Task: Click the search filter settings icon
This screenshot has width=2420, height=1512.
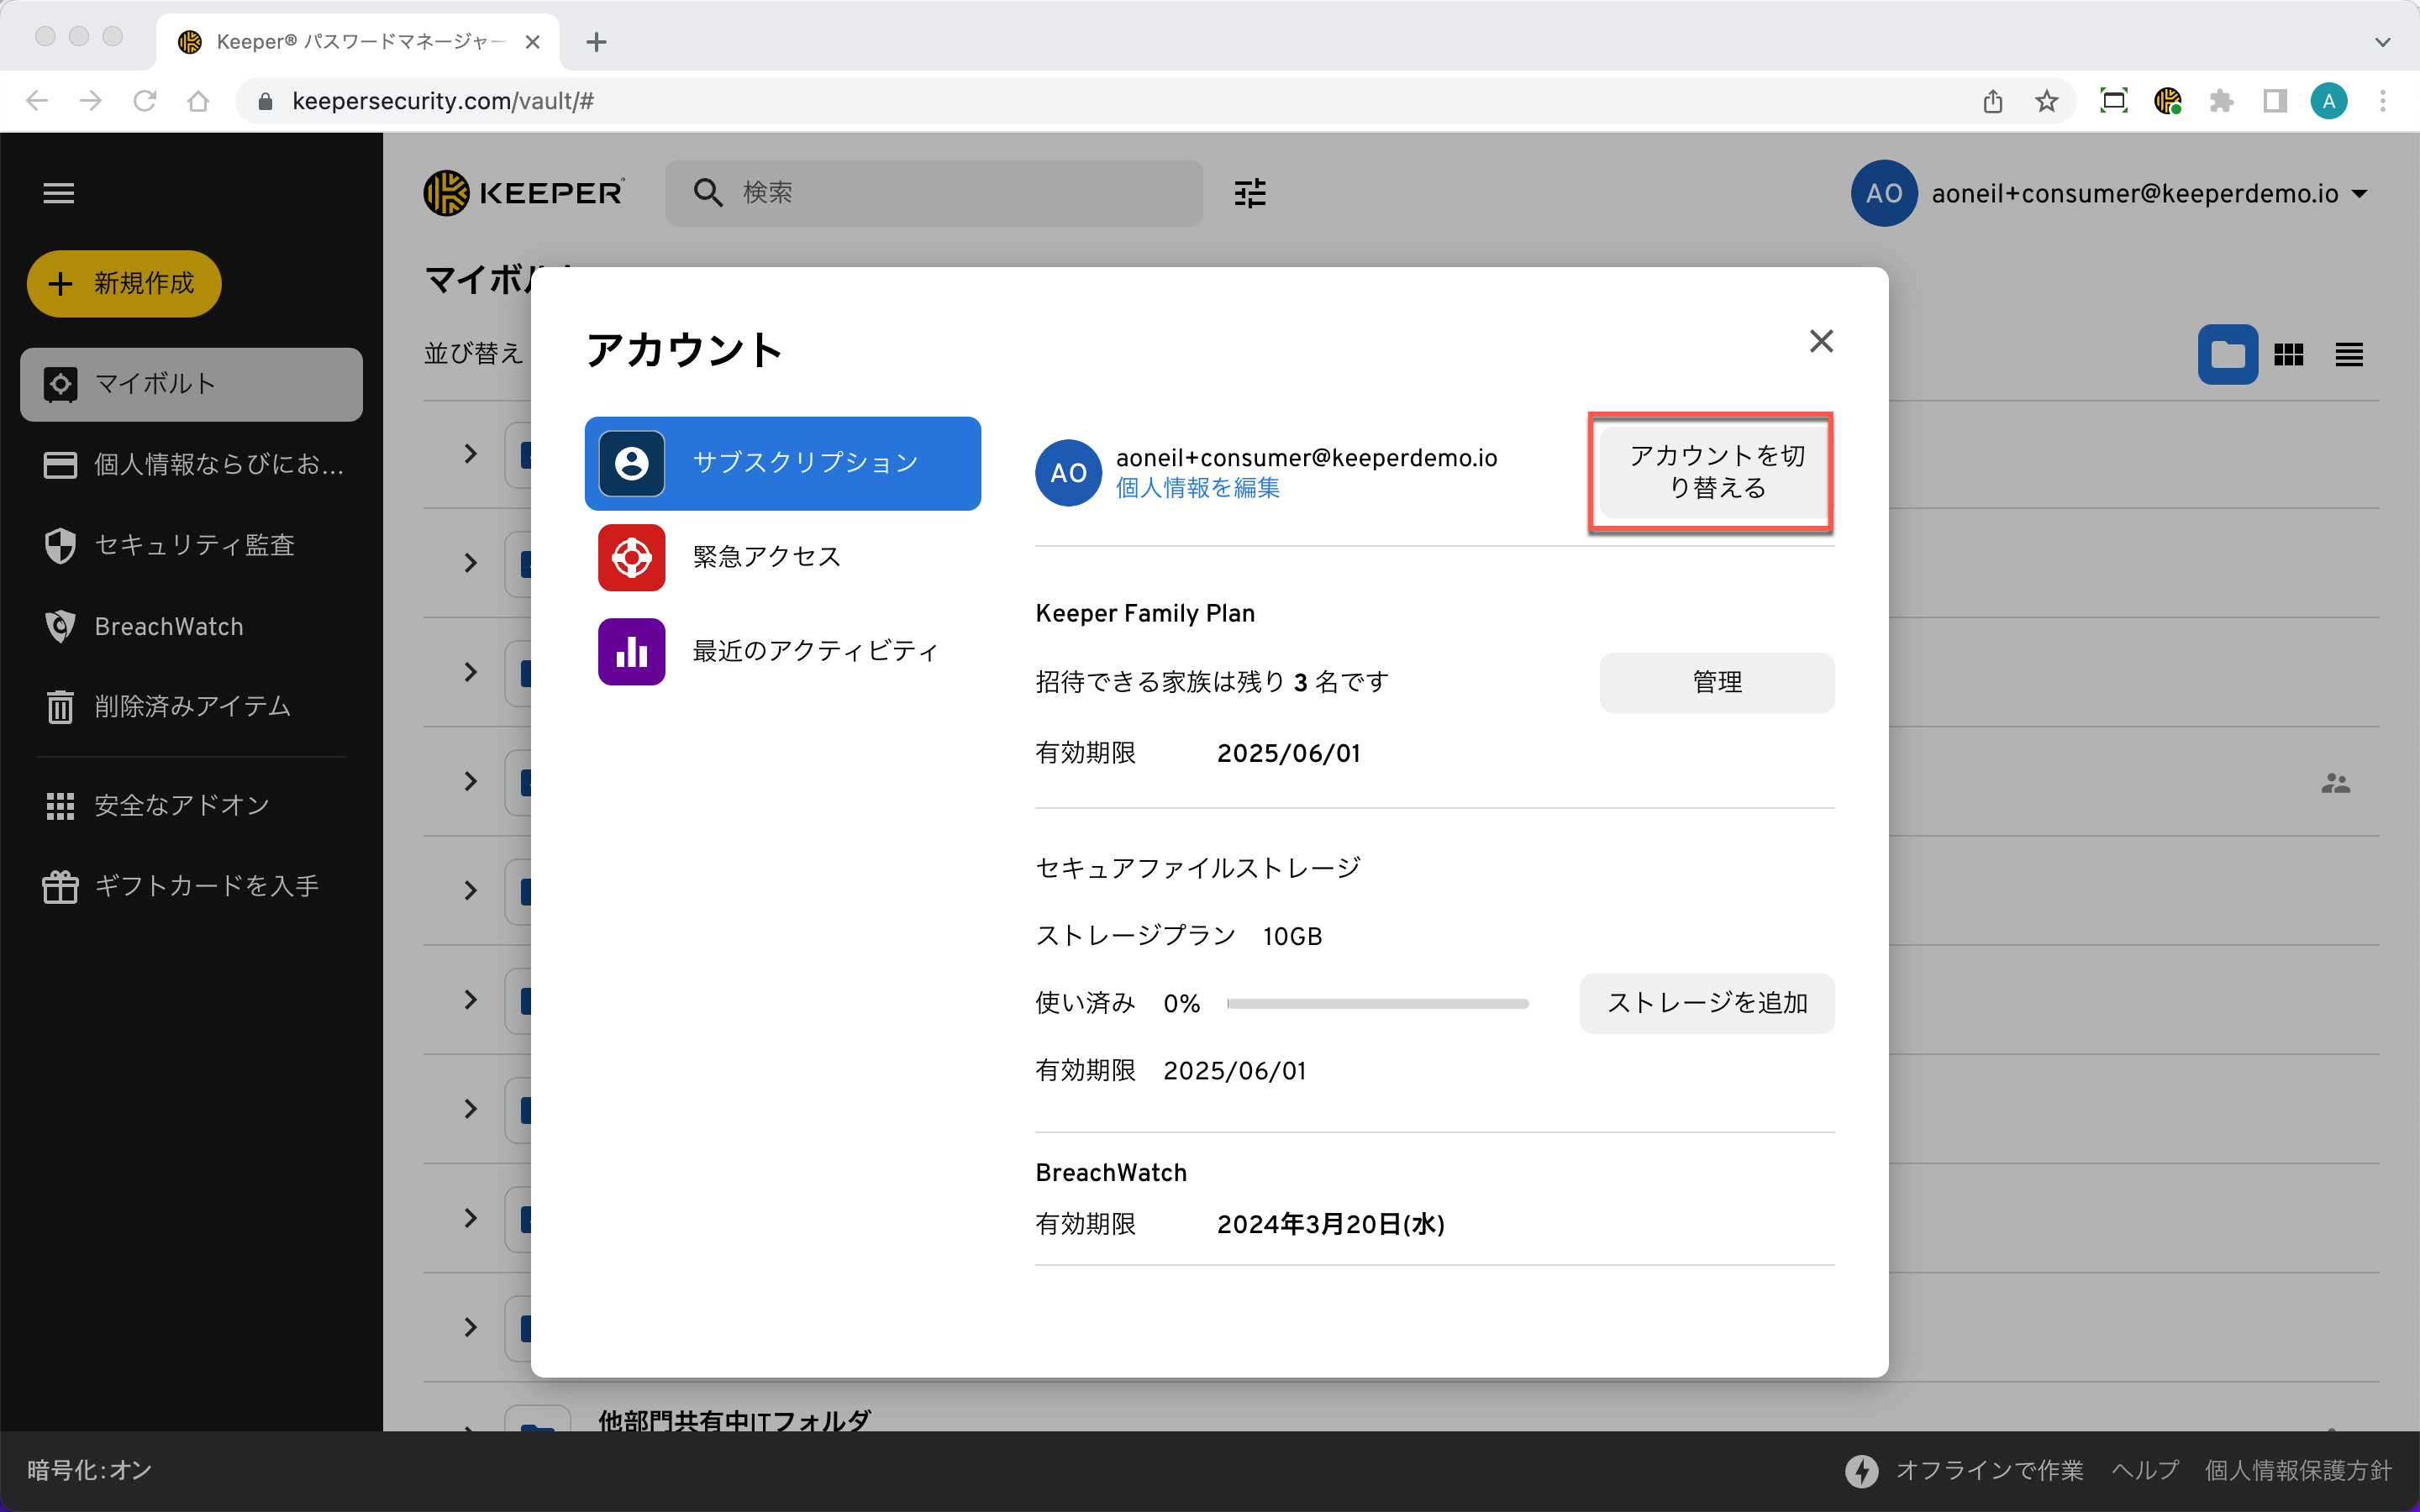Action: [1249, 193]
